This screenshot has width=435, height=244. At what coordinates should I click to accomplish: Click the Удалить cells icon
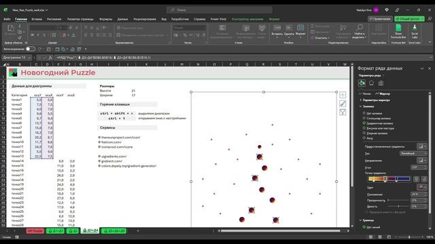click(289, 28)
